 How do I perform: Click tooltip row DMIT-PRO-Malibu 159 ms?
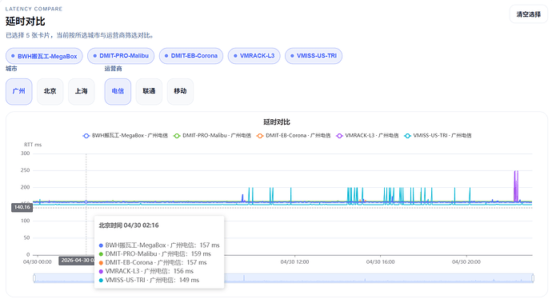(x=155, y=254)
